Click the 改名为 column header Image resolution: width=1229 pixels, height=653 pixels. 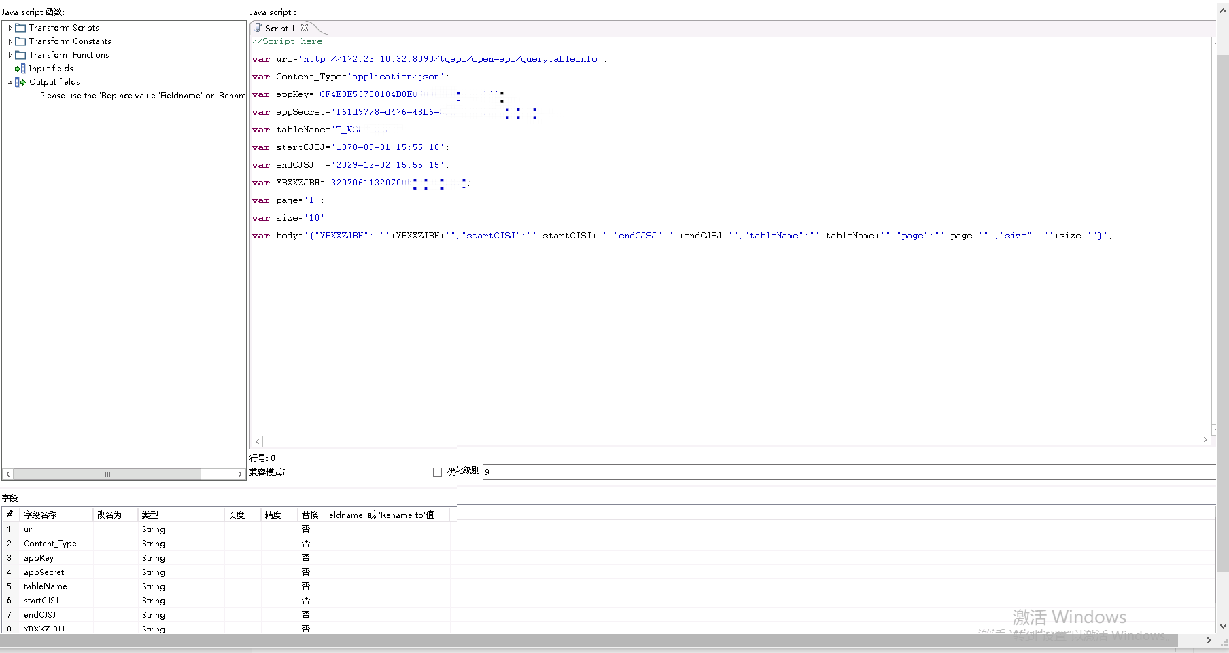(116, 515)
